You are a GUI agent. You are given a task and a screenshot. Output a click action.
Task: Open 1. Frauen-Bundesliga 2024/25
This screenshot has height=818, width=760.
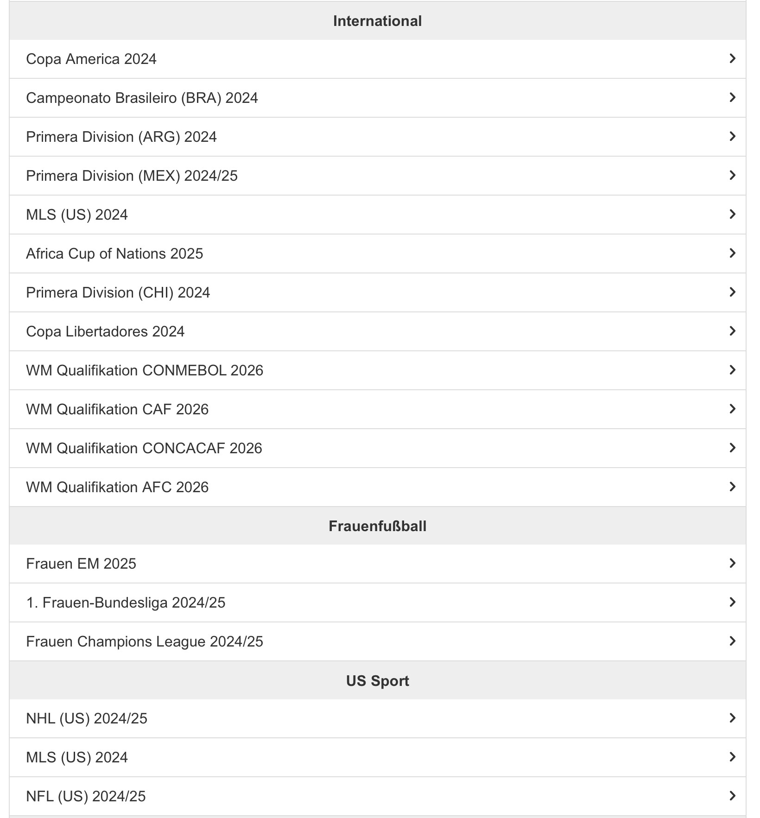126,602
